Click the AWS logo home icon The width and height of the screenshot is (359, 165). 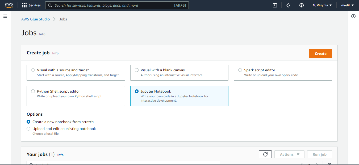pyautogui.click(x=9, y=5)
